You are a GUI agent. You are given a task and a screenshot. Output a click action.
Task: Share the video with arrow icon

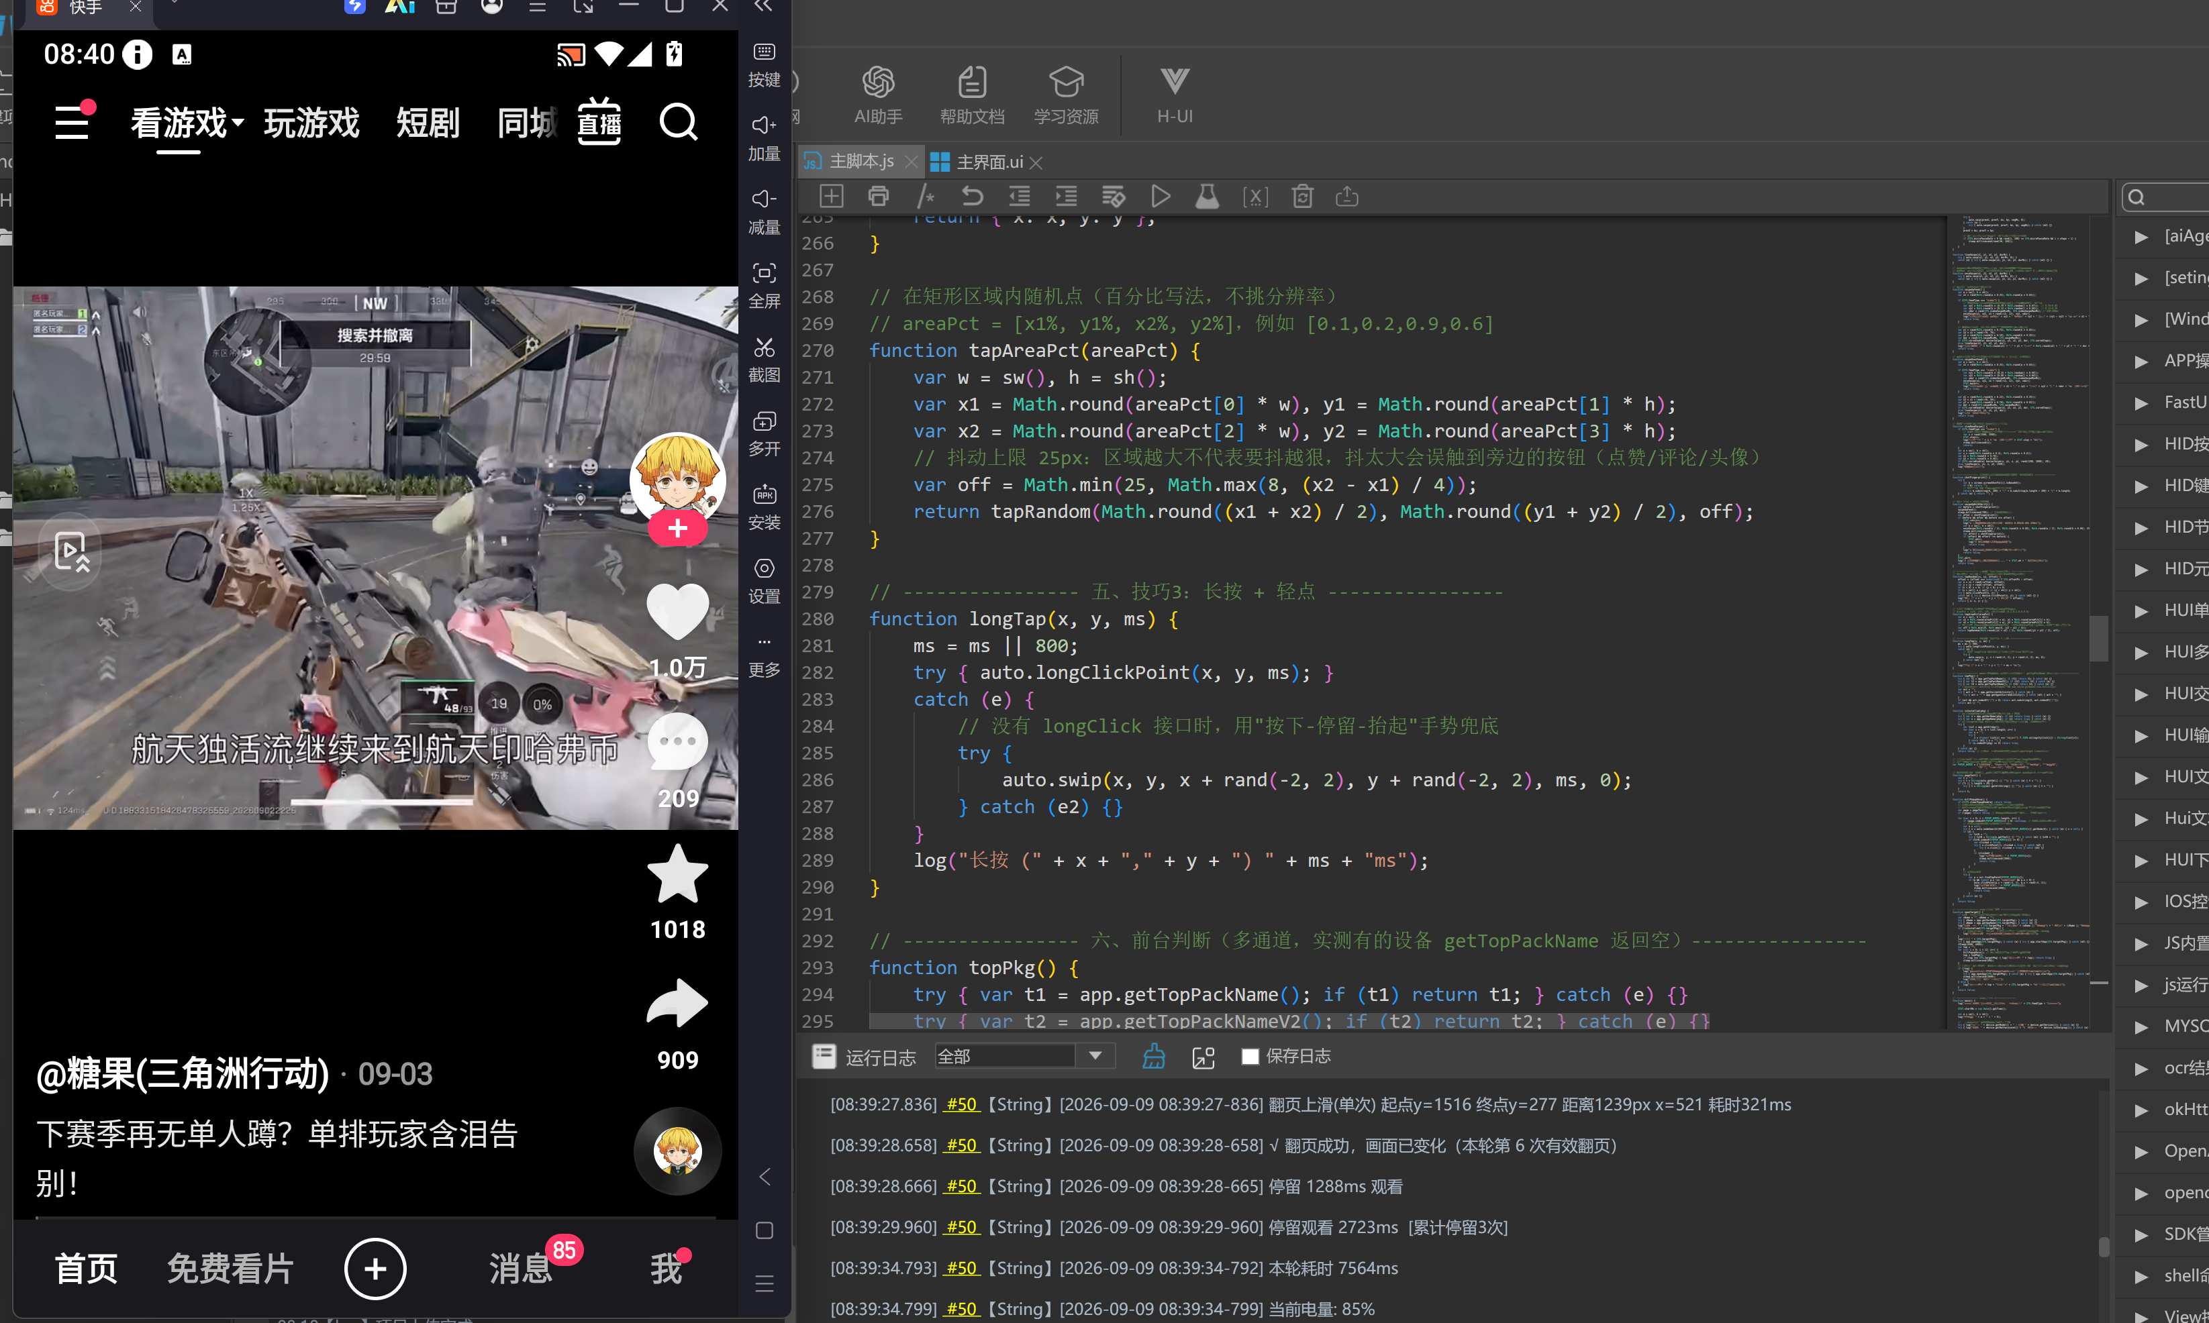coord(678,1004)
